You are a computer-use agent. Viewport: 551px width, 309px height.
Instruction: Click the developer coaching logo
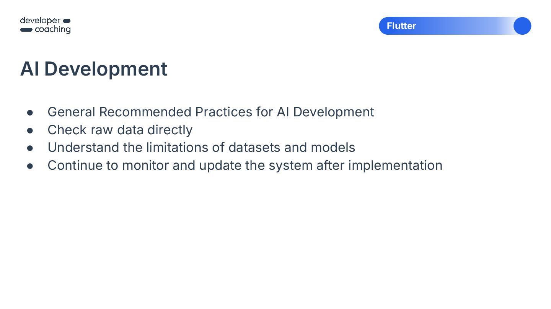(45, 25)
